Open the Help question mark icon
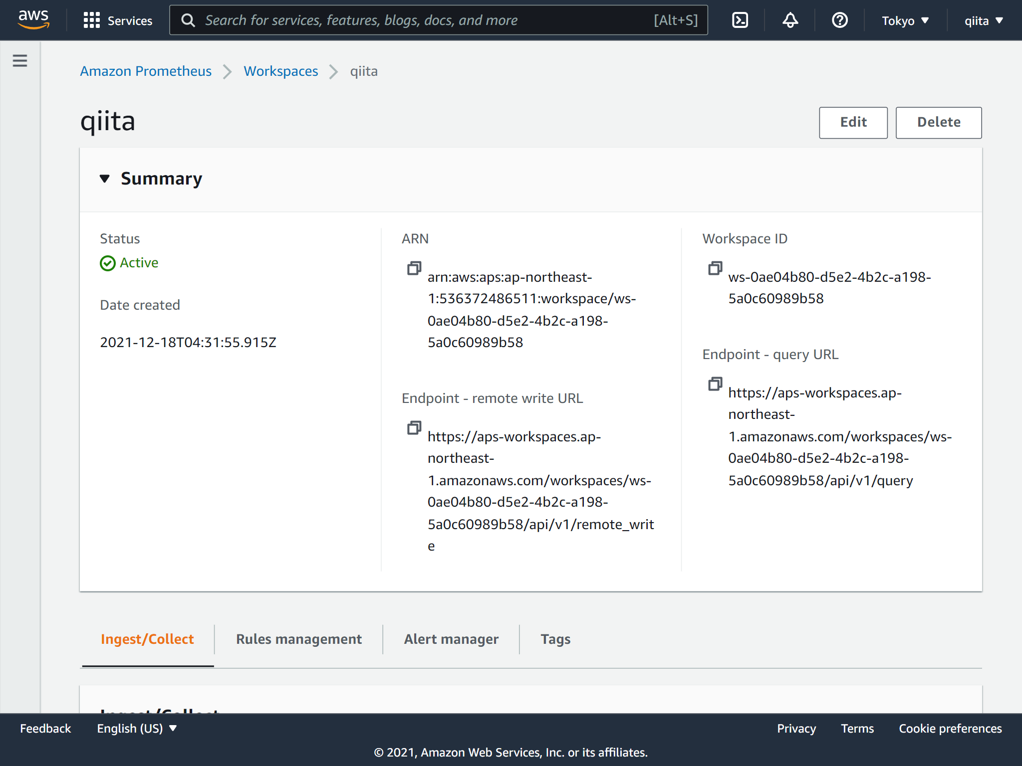Viewport: 1022px width, 766px height. pyautogui.click(x=839, y=20)
